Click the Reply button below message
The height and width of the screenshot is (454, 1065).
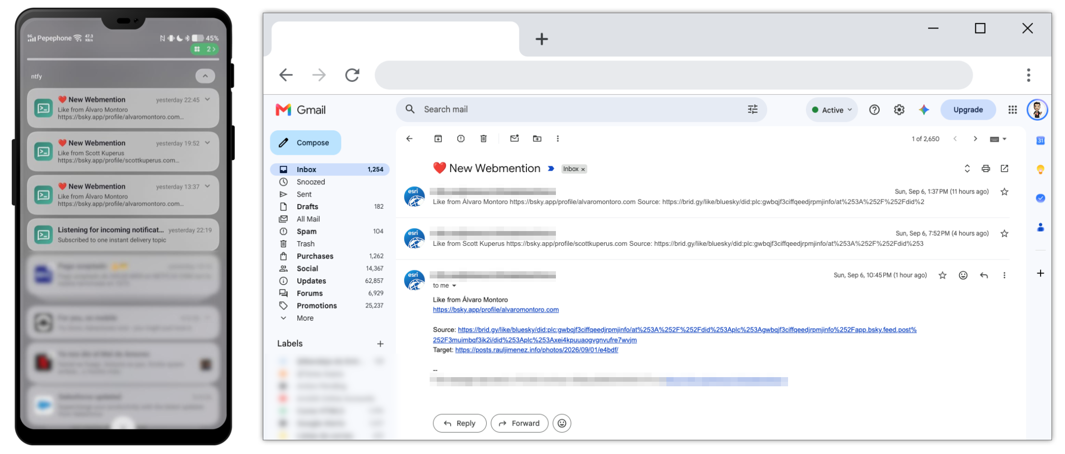click(x=460, y=423)
